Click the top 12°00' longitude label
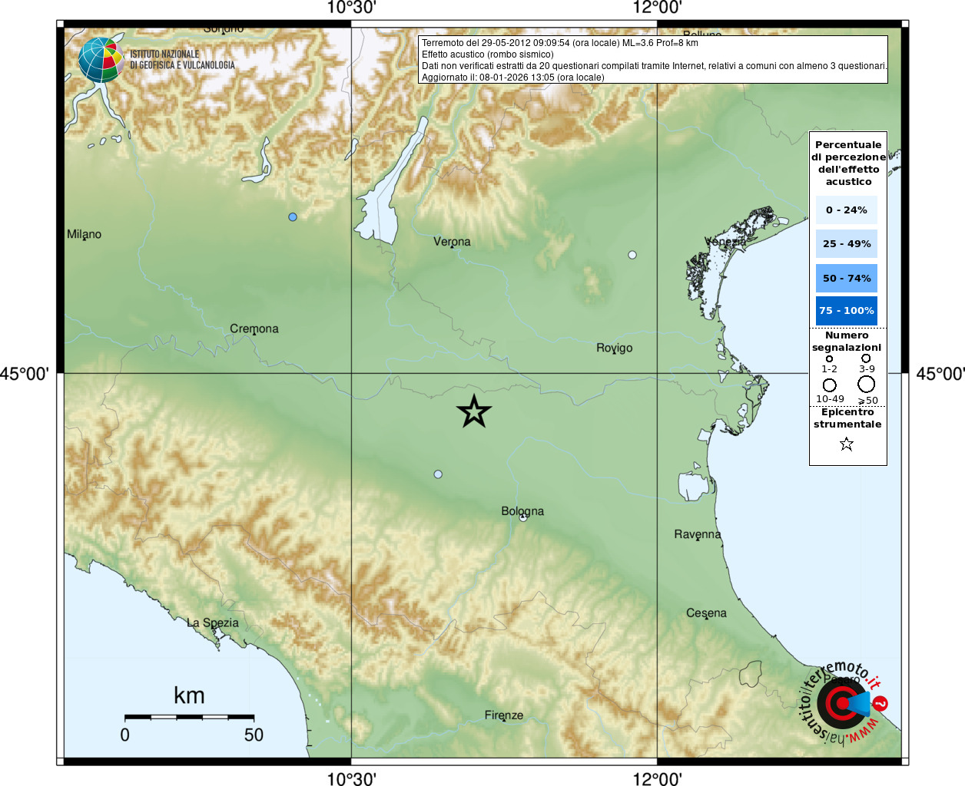The image size is (965, 786). (x=657, y=8)
